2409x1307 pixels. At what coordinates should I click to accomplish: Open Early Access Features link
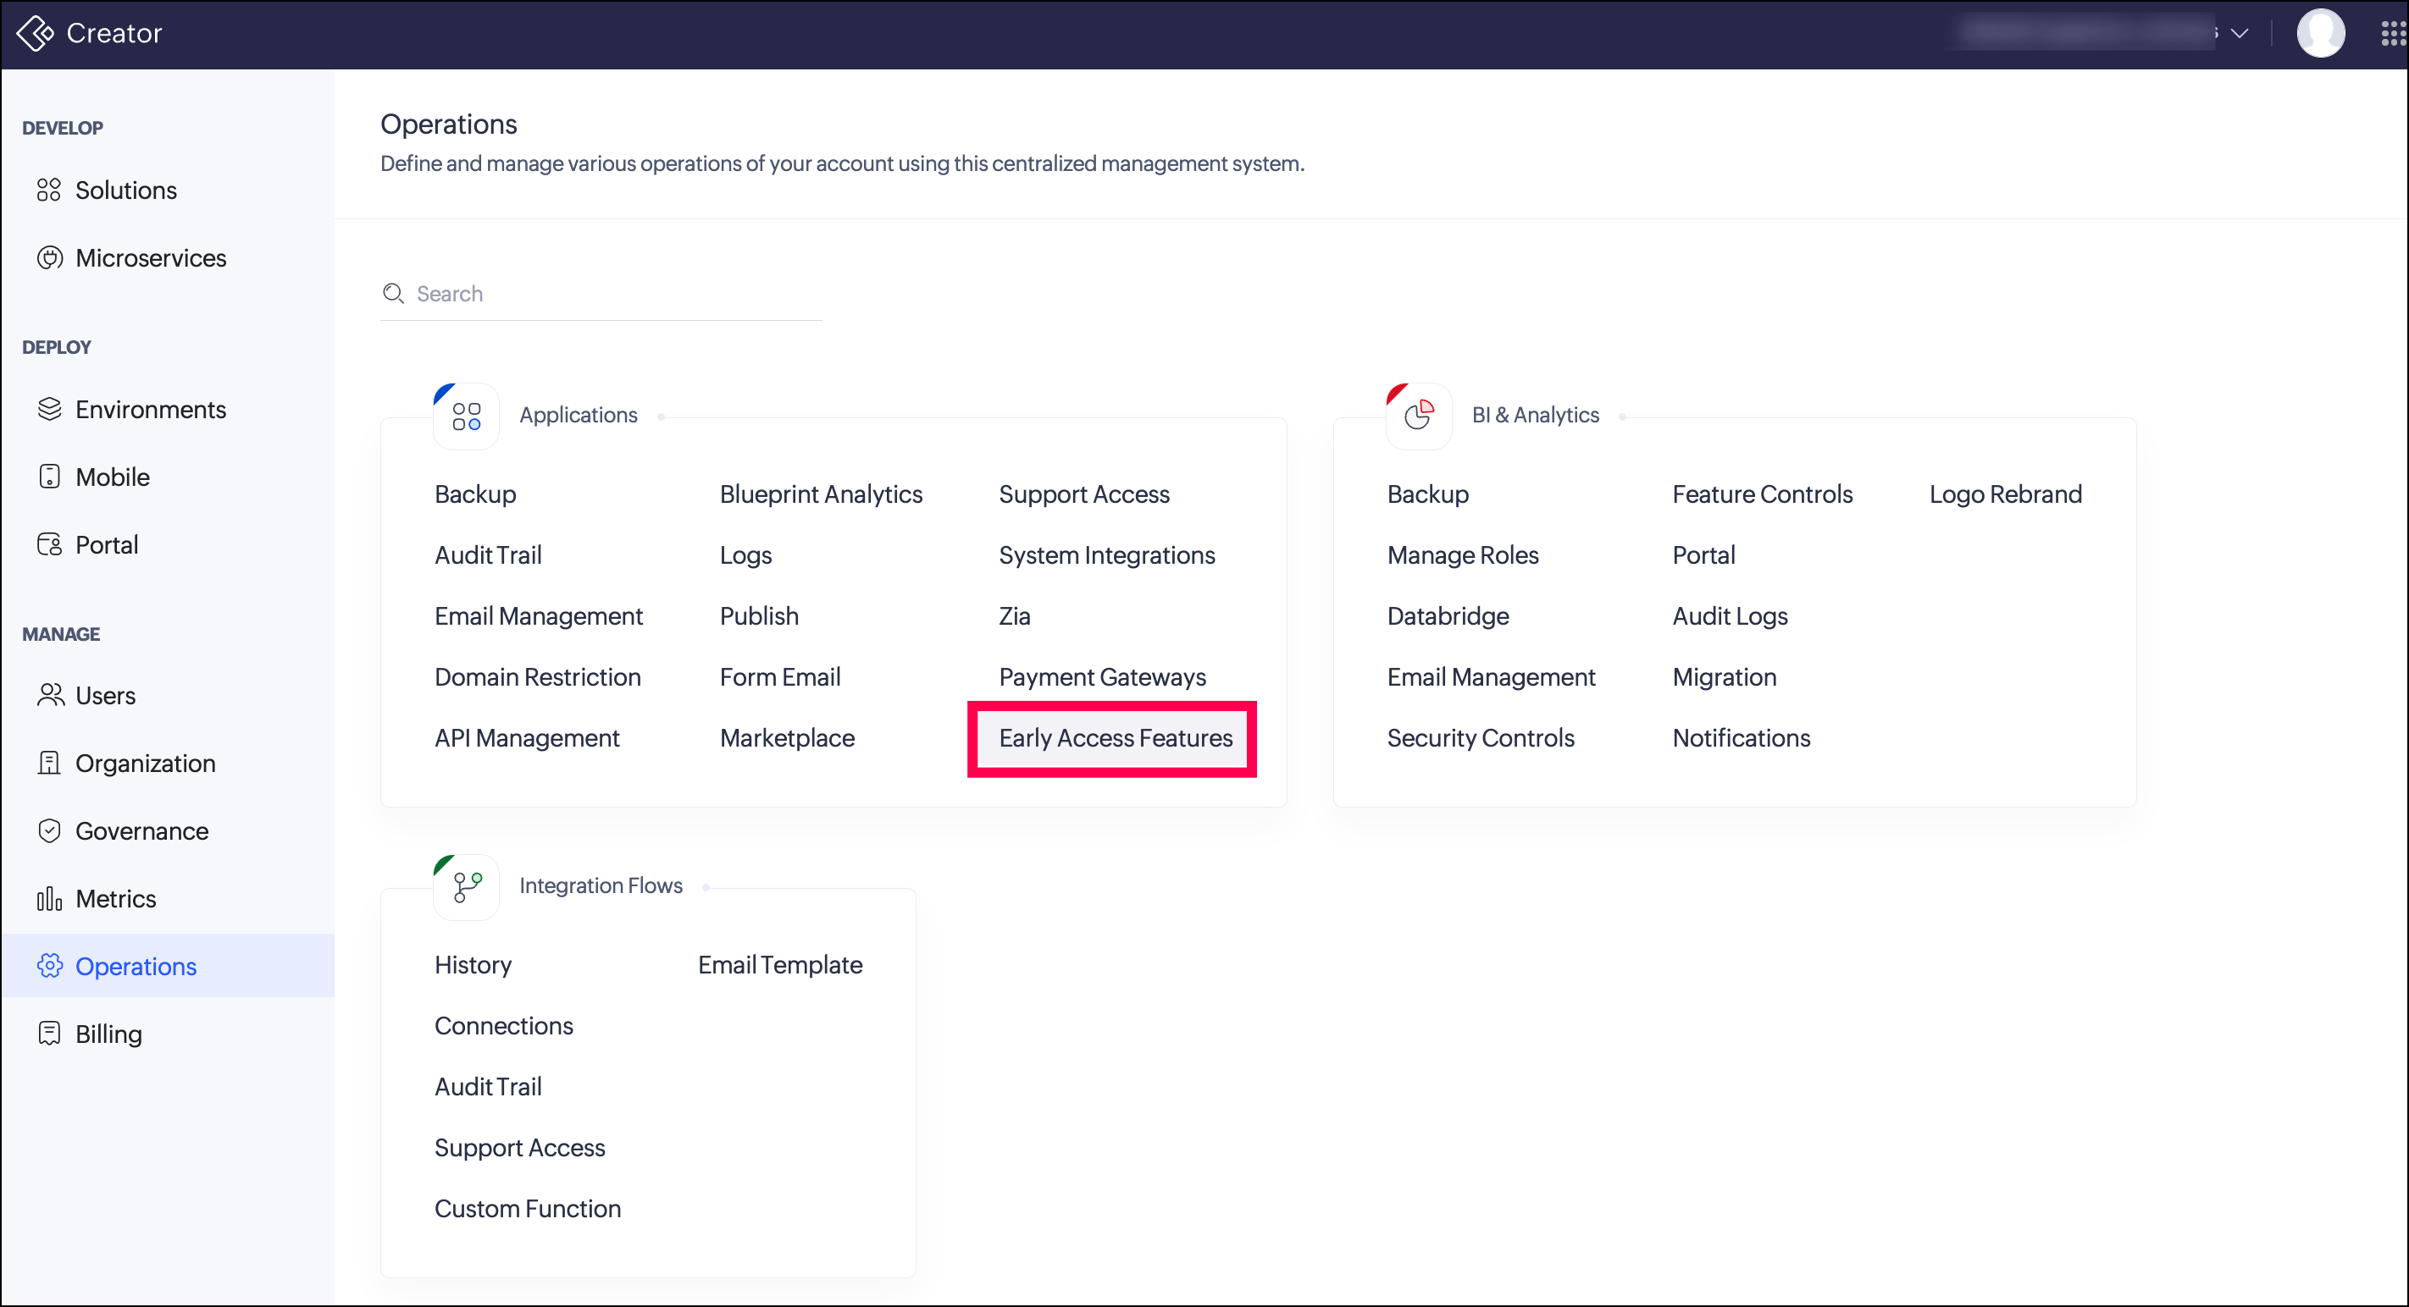click(x=1115, y=738)
